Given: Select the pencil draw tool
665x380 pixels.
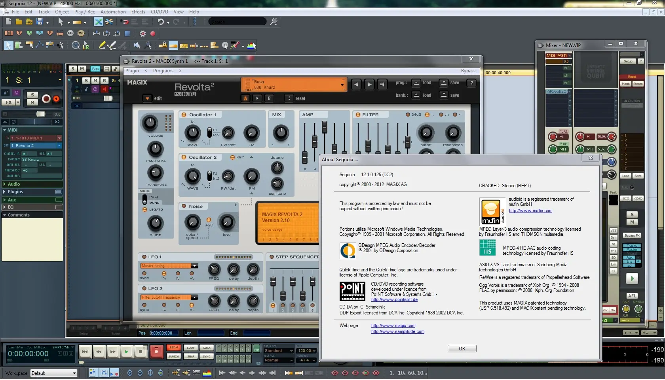Looking at the screenshot, I should (x=102, y=45).
